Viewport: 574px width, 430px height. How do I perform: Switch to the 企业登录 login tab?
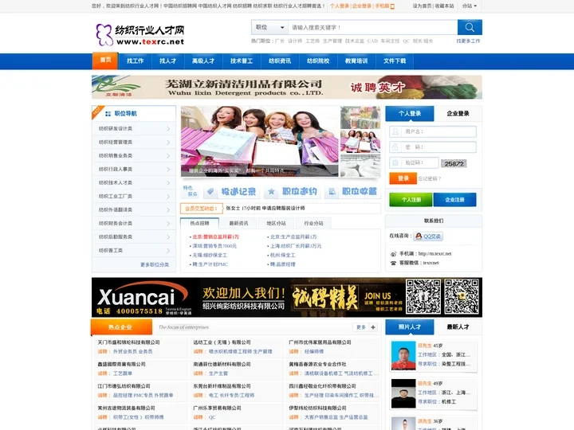click(458, 114)
